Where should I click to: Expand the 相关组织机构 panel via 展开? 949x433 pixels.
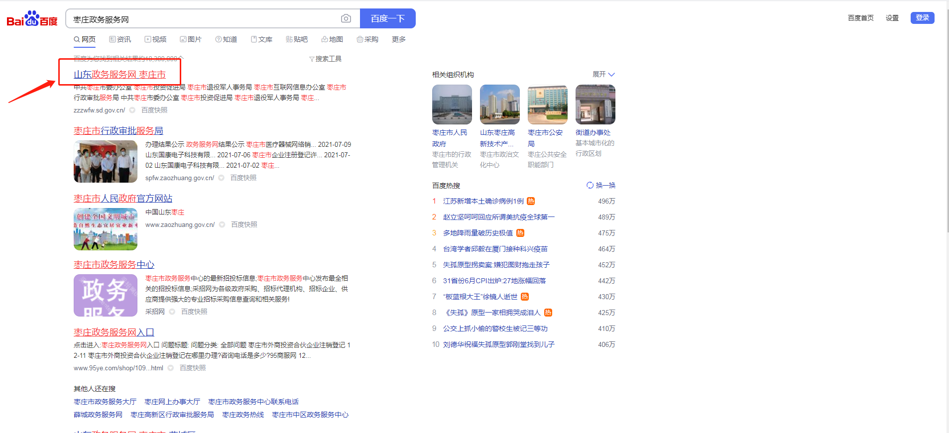coord(603,74)
